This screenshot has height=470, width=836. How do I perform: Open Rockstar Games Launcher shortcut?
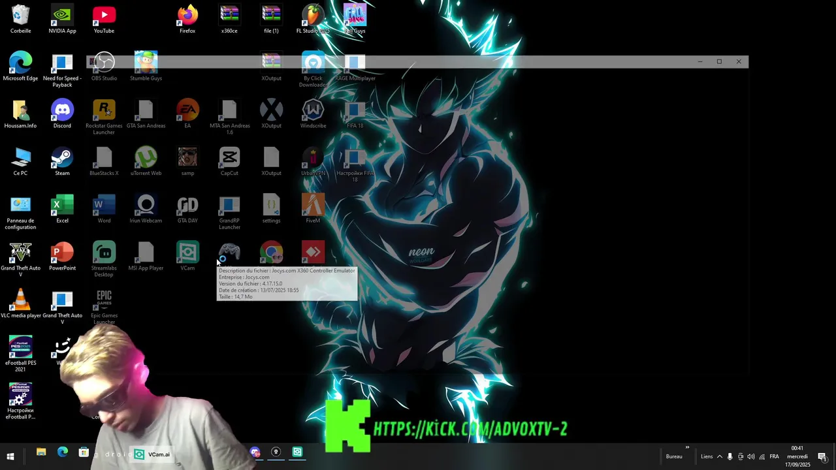(104, 117)
